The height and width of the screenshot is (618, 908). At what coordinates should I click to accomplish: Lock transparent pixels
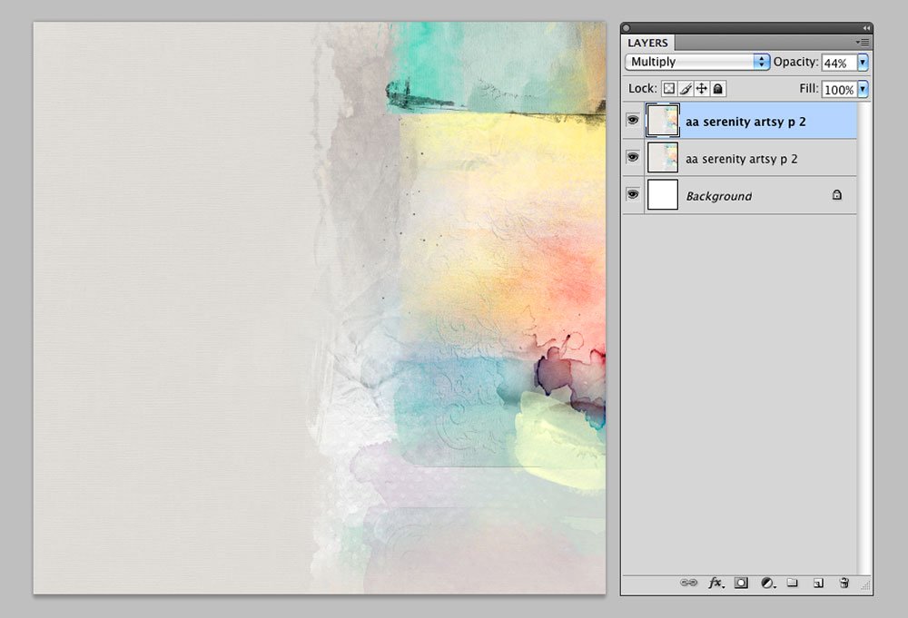669,89
